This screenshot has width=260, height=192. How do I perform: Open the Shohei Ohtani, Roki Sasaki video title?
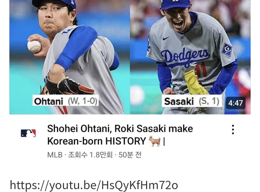[x=120, y=135]
